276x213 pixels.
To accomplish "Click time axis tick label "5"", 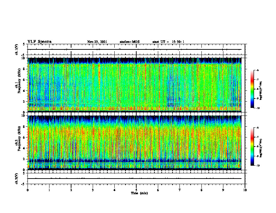I will click(x=136, y=190).
